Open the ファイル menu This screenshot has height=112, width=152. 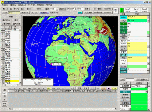5,5
